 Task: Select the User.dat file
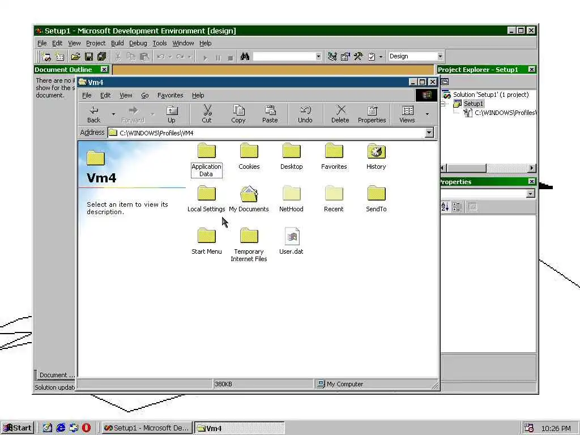(x=292, y=241)
